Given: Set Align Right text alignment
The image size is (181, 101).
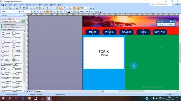Looking at the screenshot, I should click(x=51, y=12).
